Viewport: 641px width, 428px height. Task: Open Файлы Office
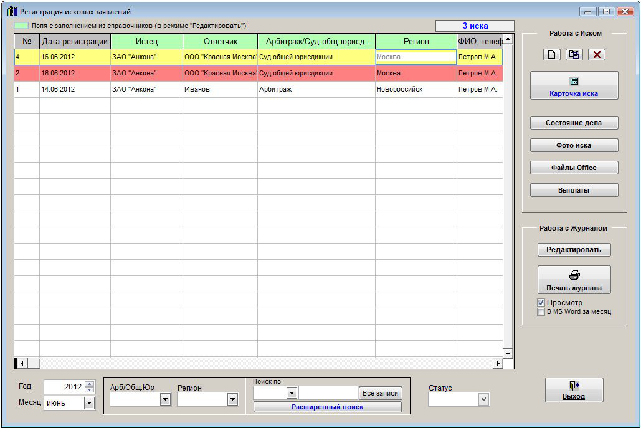(574, 168)
